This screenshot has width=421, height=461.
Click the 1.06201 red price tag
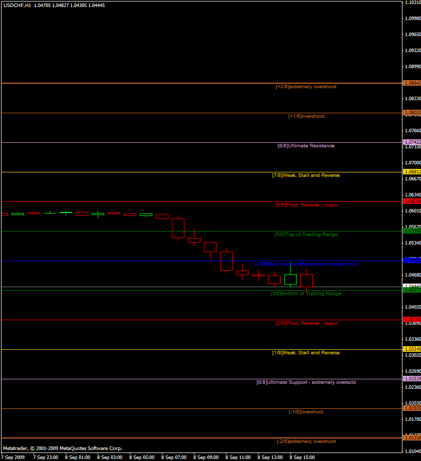(x=412, y=201)
